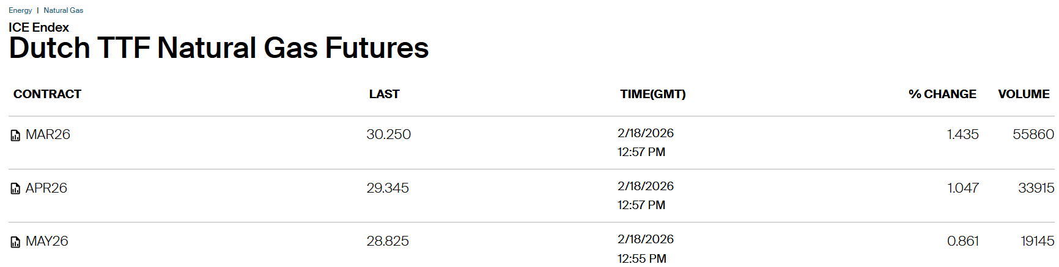Image resolution: width=1059 pixels, height=267 pixels.
Task: Click the MAY26 contract name
Action: click(x=47, y=241)
